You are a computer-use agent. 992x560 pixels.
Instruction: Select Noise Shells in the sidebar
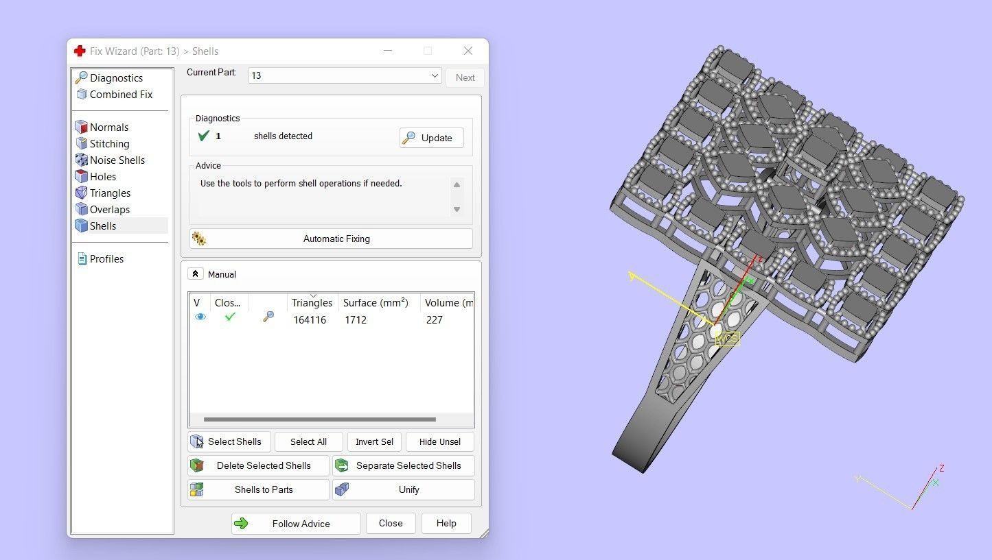(x=117, y=160)
